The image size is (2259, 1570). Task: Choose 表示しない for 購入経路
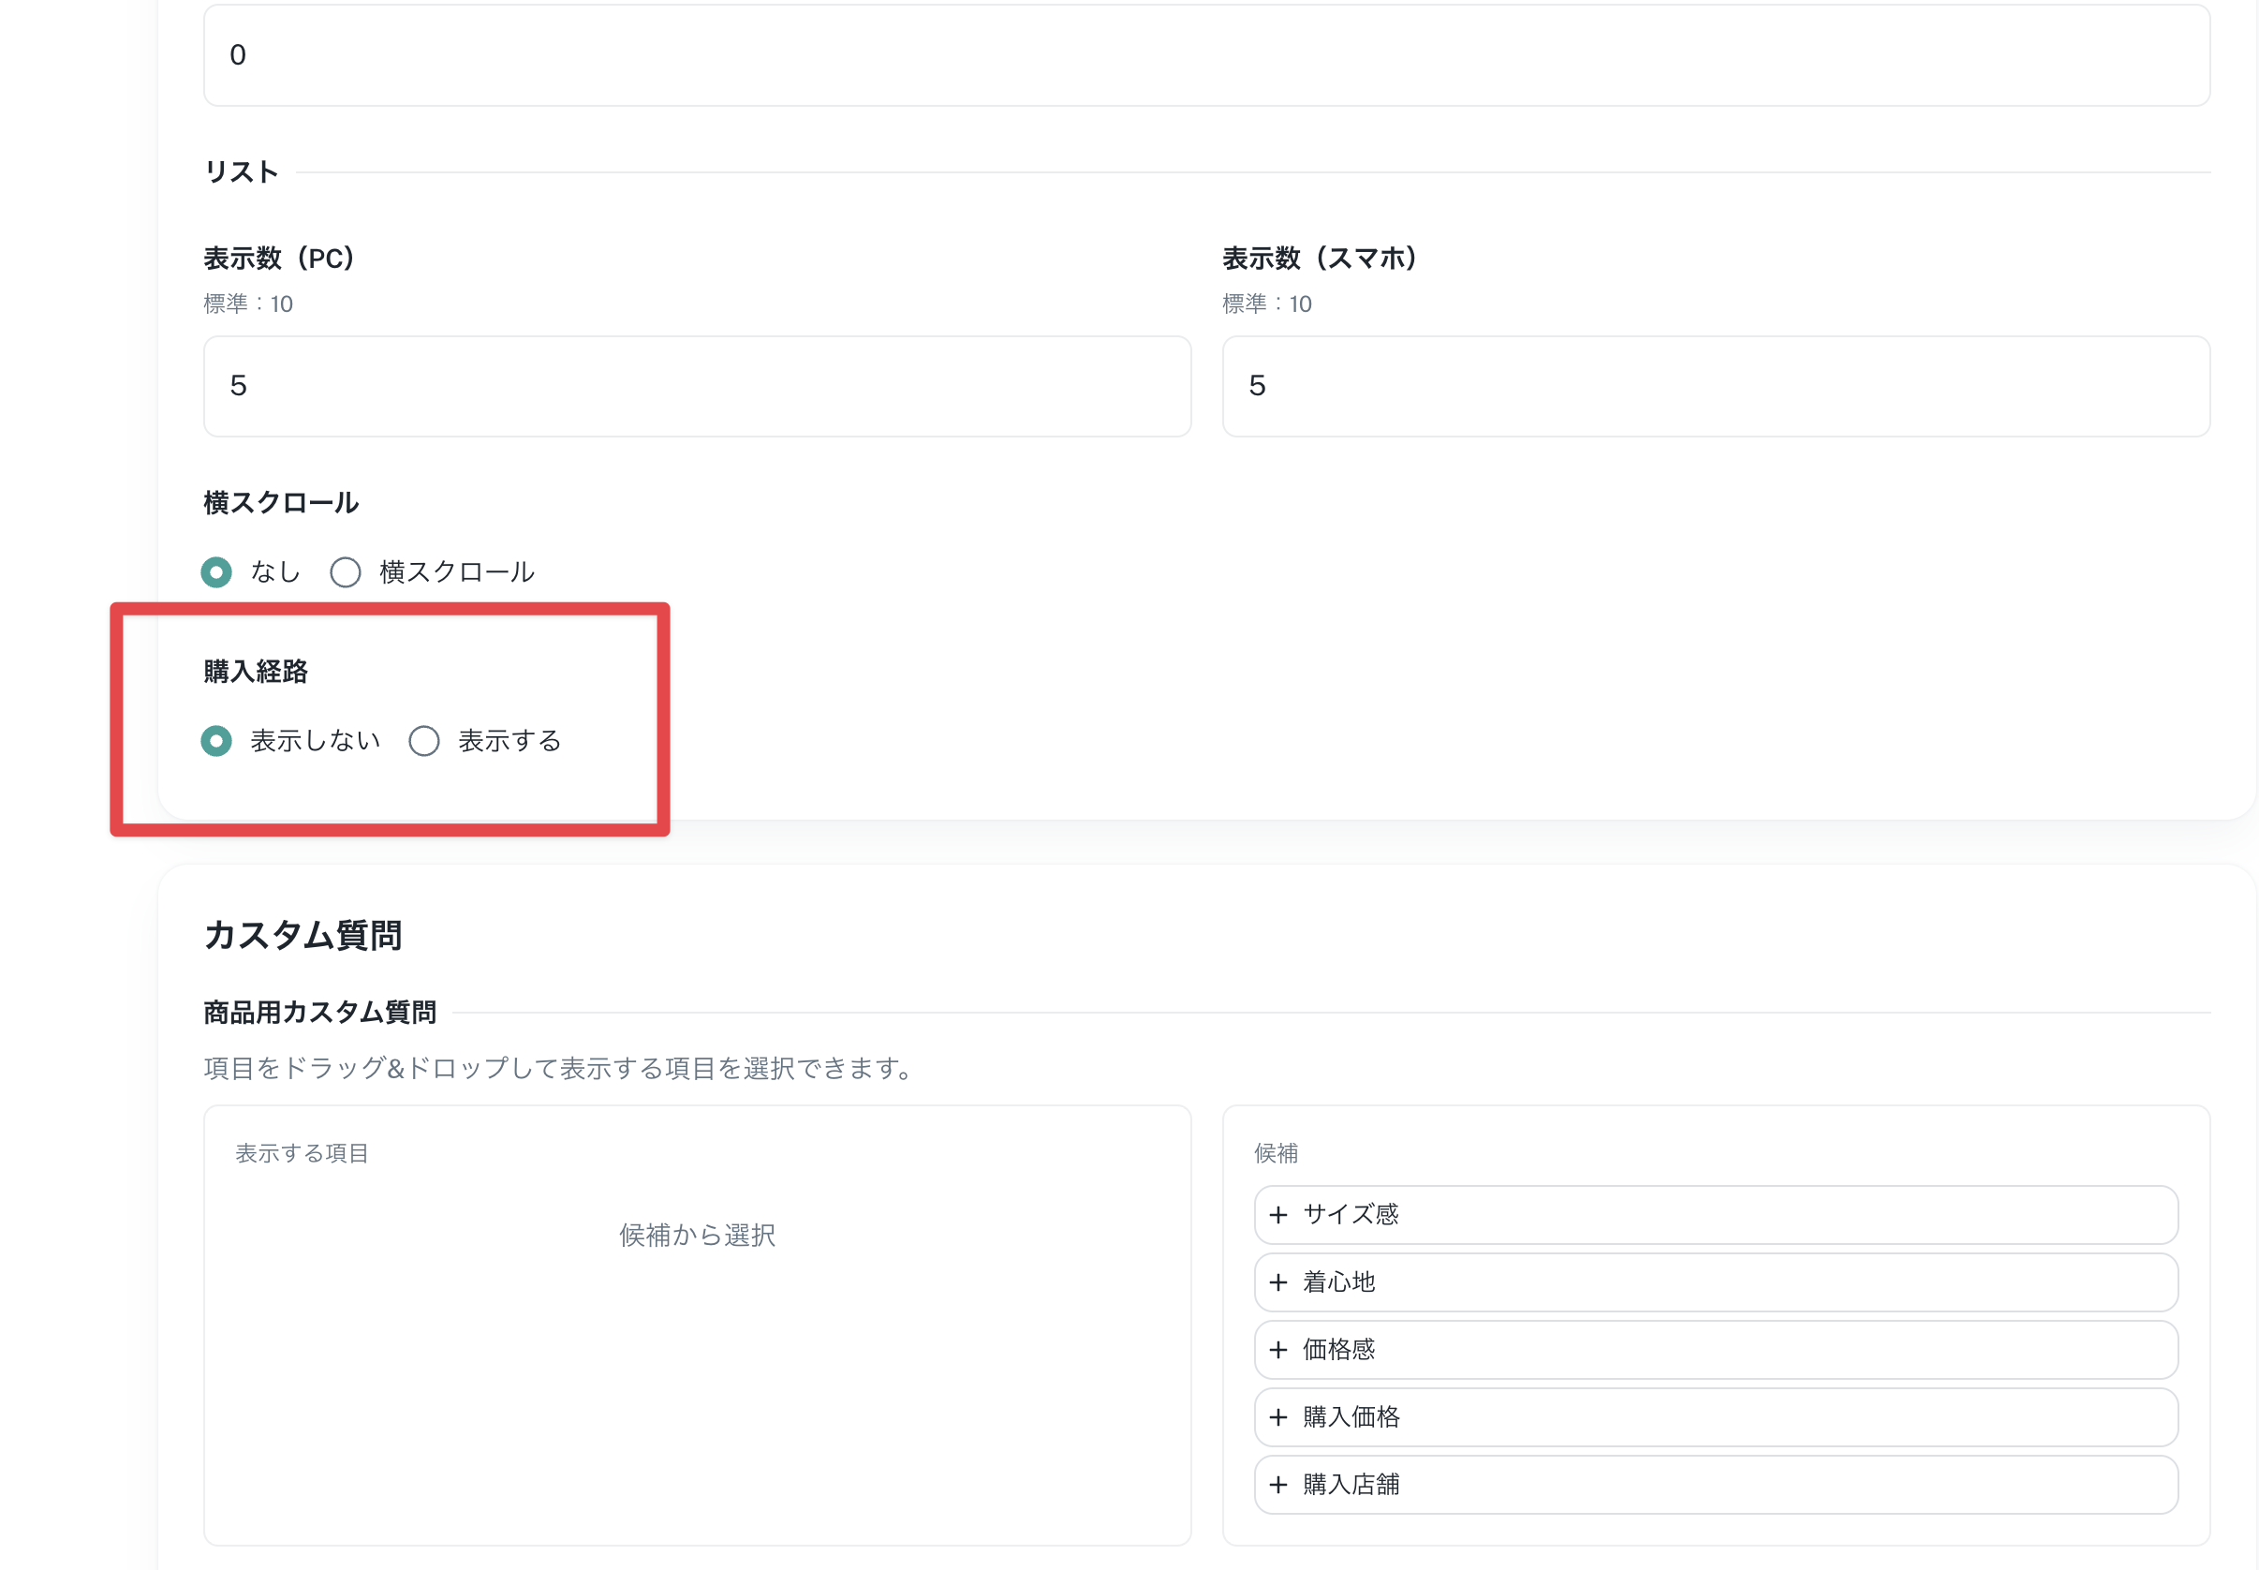coord(216,741)
